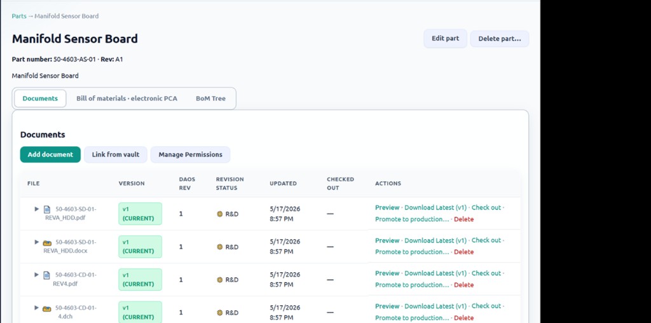Delete the REVA_HDD.docx document

[x=463, y=252]
